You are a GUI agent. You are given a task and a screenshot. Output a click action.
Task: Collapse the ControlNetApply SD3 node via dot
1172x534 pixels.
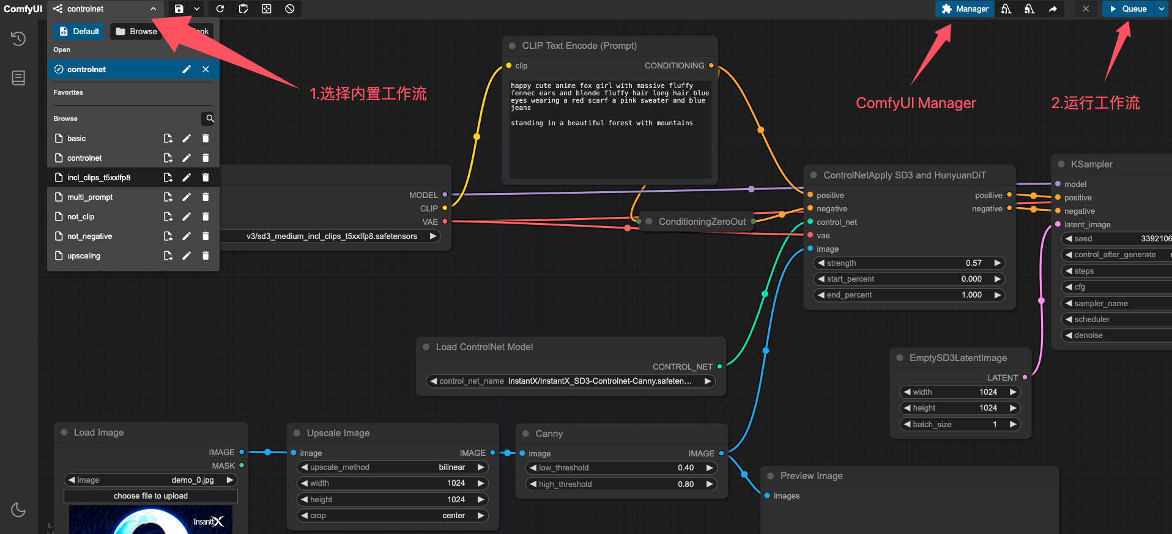[x=814, y=175]
